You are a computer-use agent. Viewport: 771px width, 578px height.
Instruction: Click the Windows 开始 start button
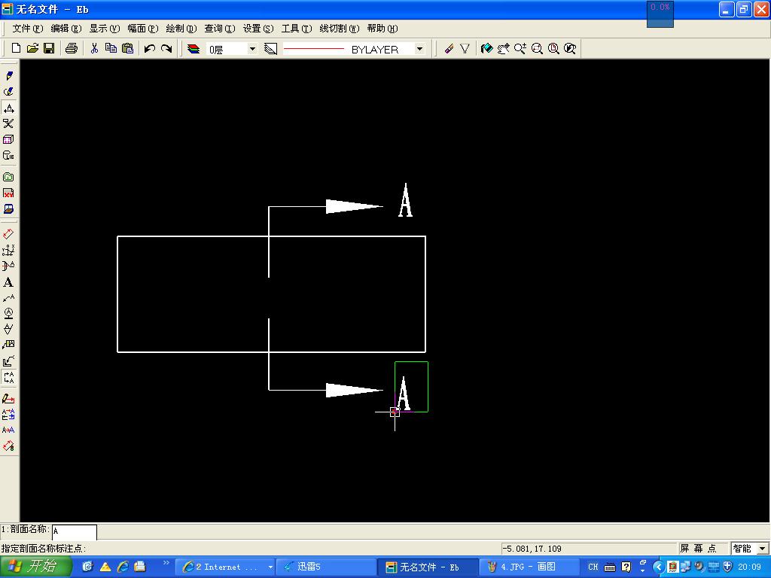(x=36, y=567)
